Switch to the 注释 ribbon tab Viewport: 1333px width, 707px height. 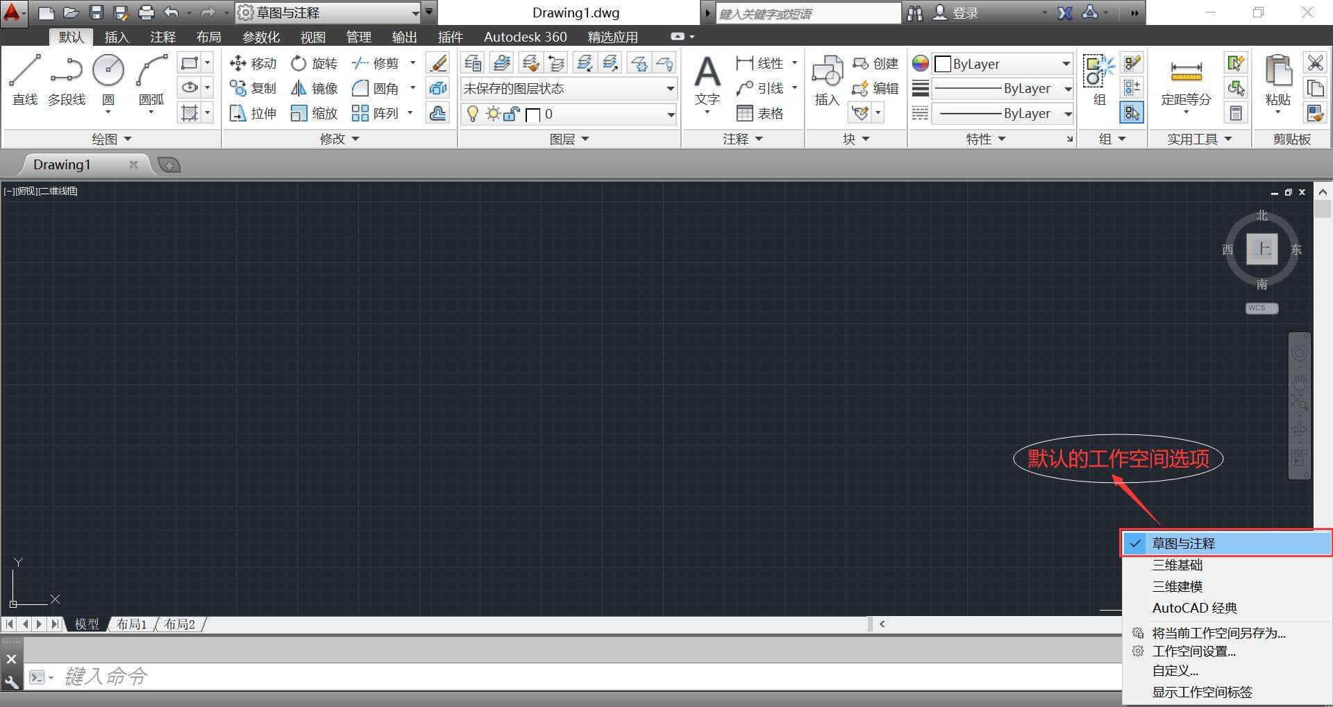163,37
